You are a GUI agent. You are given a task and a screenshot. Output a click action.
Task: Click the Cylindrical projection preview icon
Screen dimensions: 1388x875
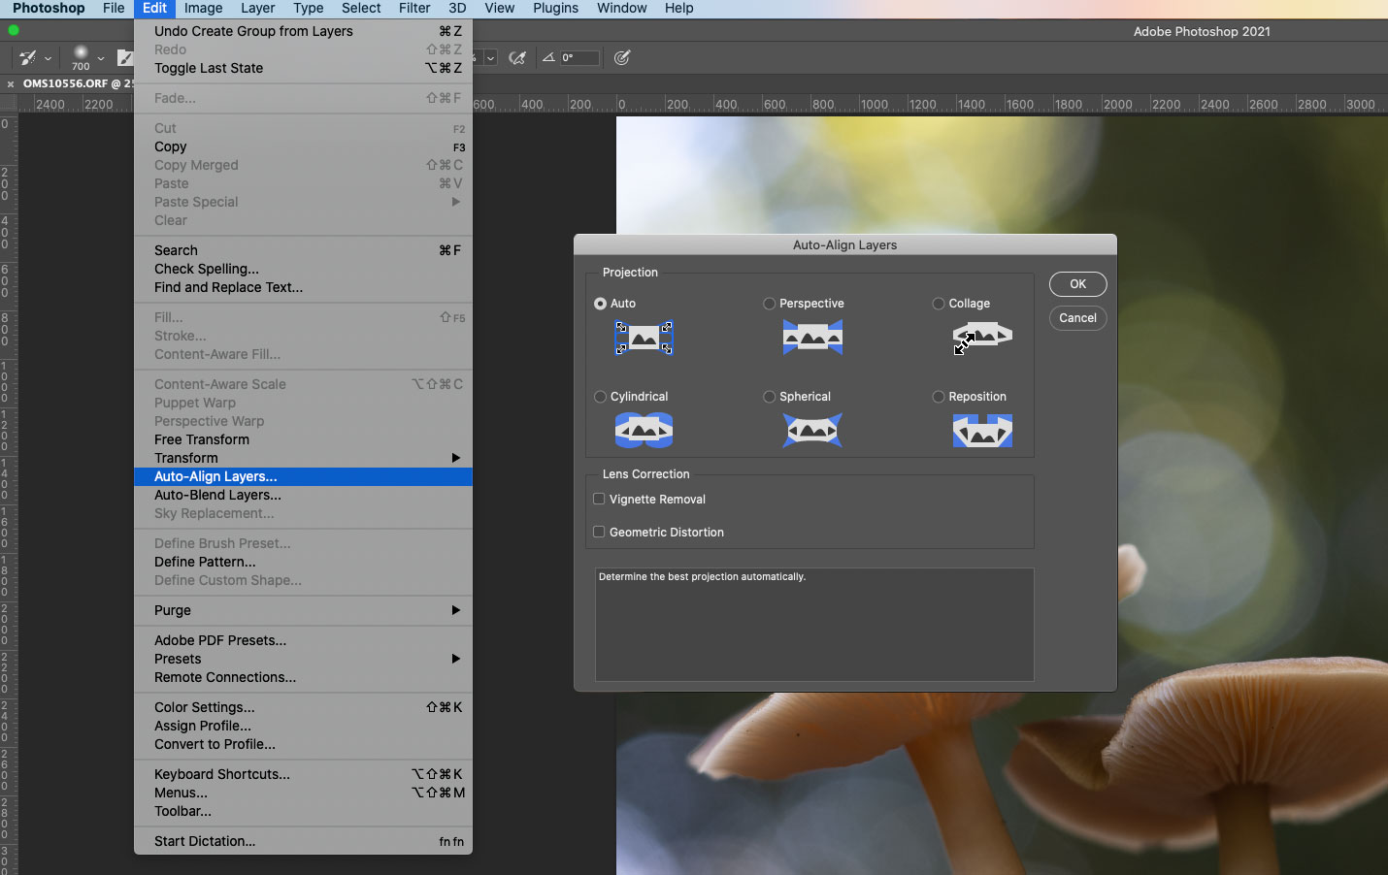tap(644, 430)
